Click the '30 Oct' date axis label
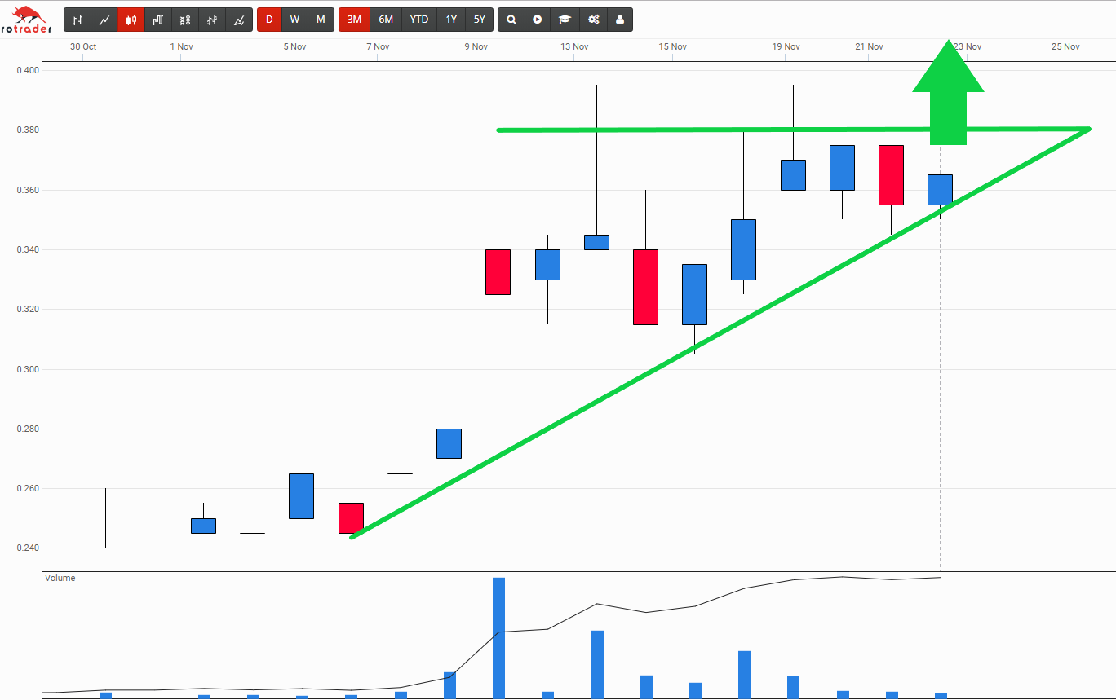The width and height of the screenshot is (1116, 700). click(x=83, y=46)
